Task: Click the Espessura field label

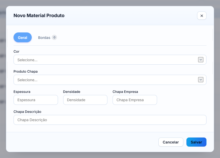Action: coord(22,92)
